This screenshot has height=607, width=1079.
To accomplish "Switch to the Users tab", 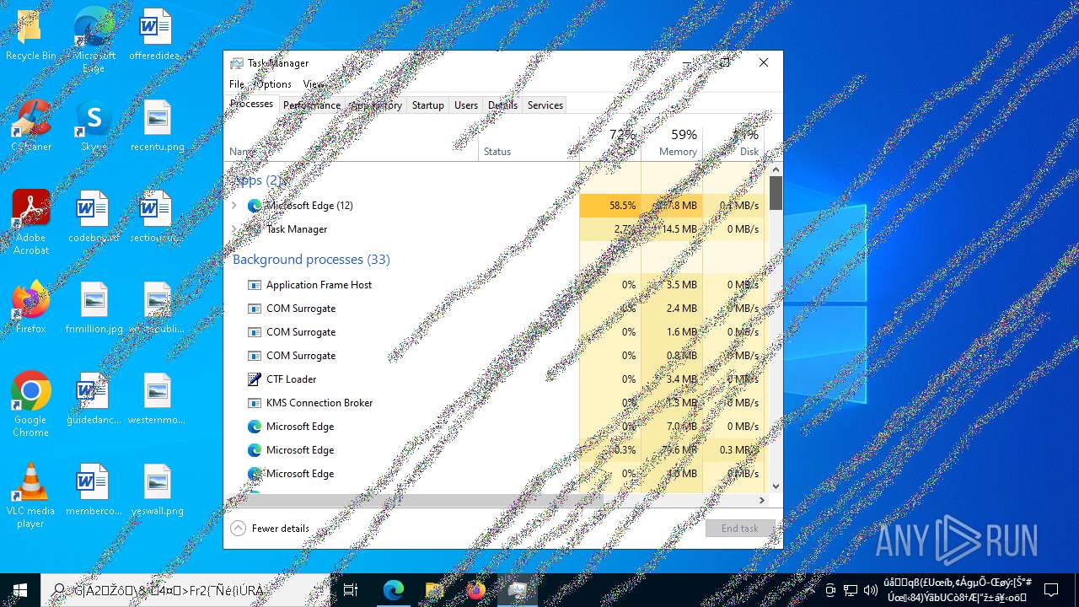I will (466, 105).
